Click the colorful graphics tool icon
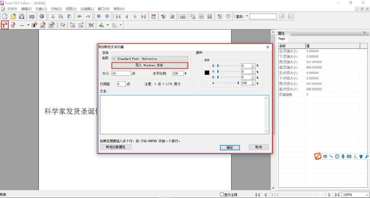Viewport: 370px width, 198px height. tap(13, 25)
